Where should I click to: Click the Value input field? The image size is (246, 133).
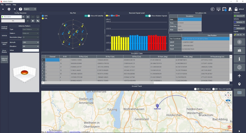tap(31, 50)
